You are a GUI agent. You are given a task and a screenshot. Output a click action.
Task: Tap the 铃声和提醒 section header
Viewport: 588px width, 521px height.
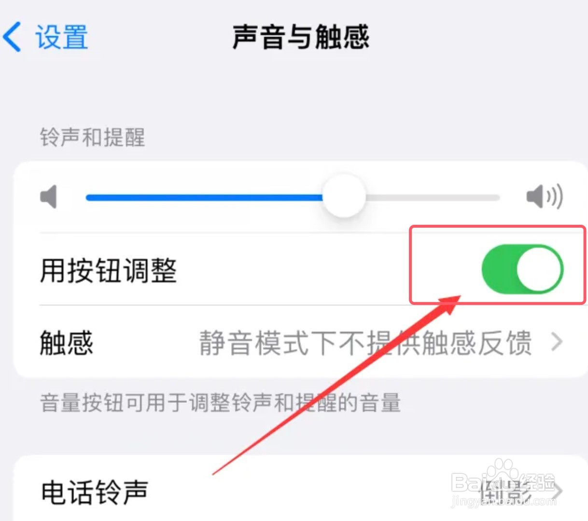click(92, 137)
